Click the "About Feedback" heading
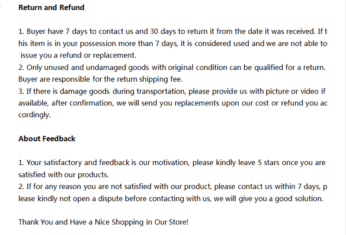This screenshot has width=346, height=235. [x=47, y=138]
